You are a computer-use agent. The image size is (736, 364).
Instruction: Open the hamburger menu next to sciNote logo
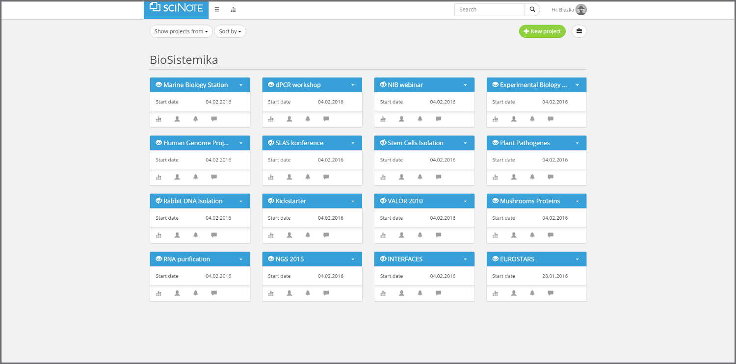[x=216, y=9]
